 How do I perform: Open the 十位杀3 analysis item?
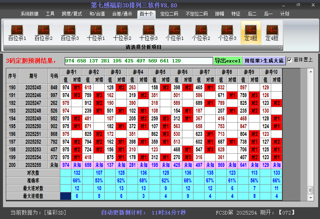tap(148, 32)
